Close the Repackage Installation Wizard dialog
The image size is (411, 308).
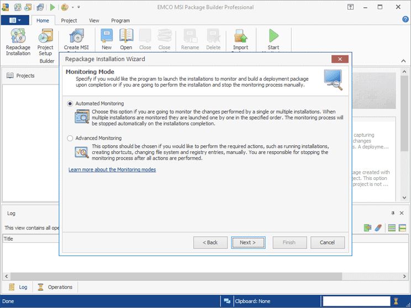[340, 59]
